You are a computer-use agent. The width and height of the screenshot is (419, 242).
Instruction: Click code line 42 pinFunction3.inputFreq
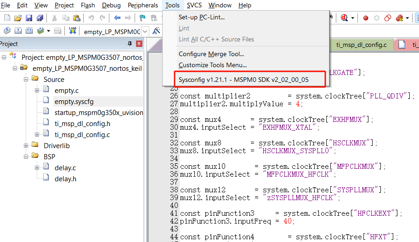pyautogui.click(x=237, y=221)
